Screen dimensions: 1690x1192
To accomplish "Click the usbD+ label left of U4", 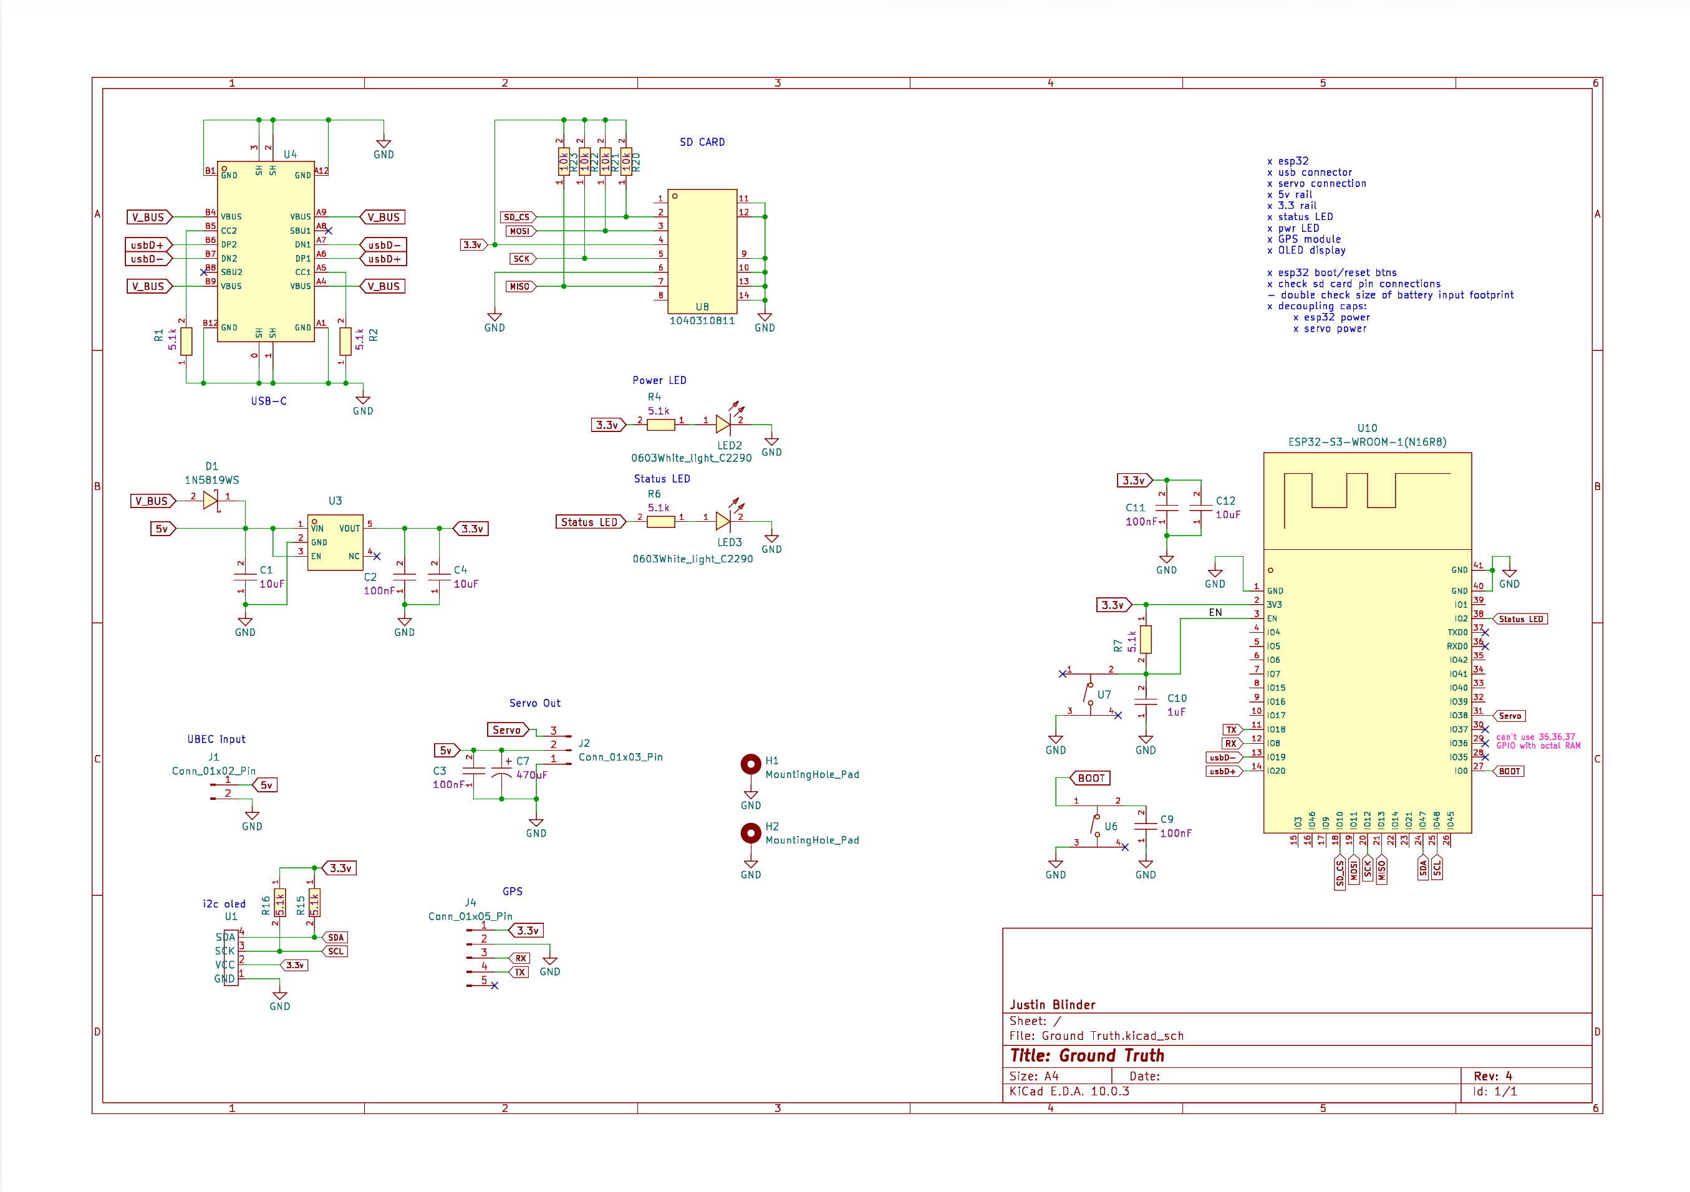I will pyautogui.click(x=148, y=245).
